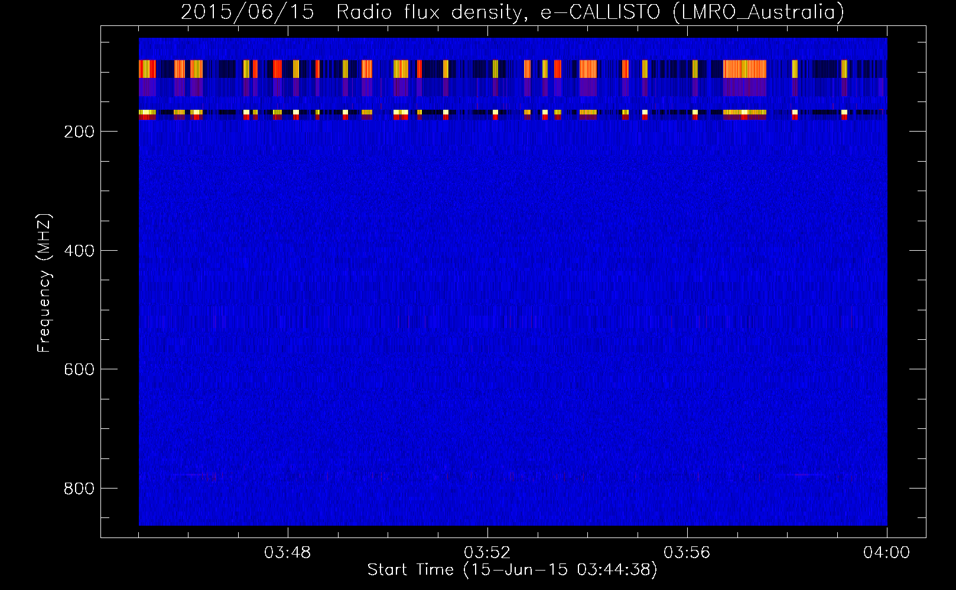Click the 03:56 time tick label
956x590 pixels.
(x=687, y=553)
